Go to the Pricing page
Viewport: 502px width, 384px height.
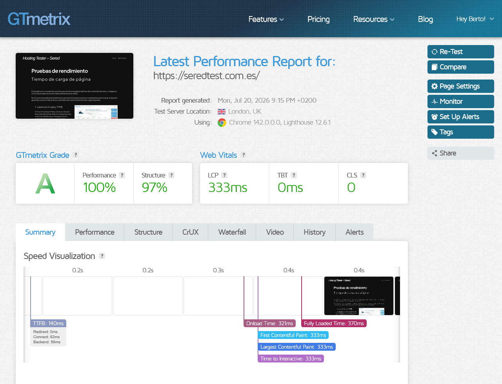pyautogui.click(x=318, y=19)
